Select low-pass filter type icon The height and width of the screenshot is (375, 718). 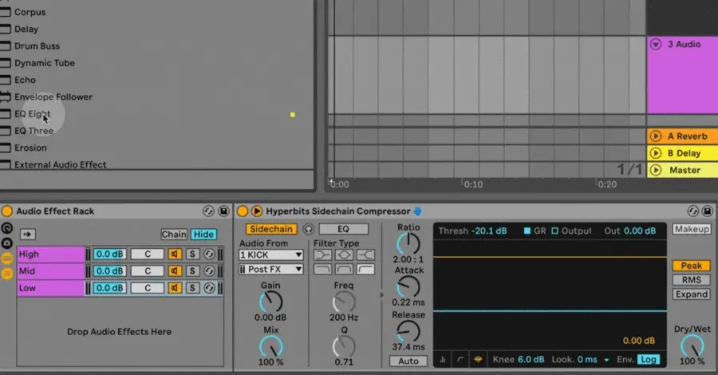coord(323,269)
